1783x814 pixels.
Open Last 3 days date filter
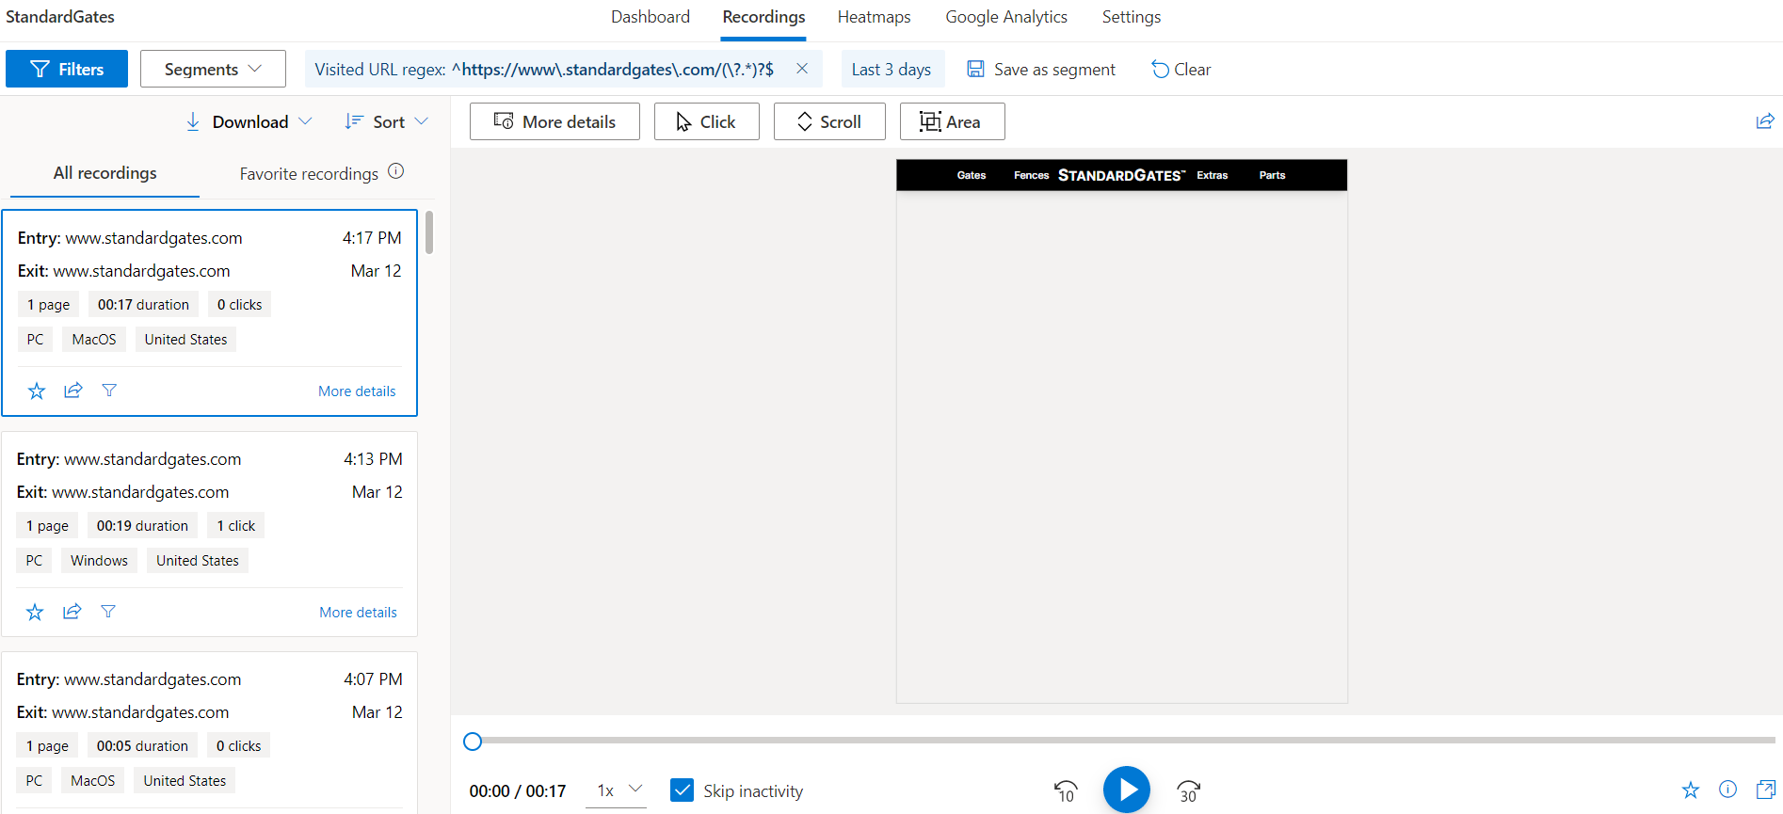892,69
